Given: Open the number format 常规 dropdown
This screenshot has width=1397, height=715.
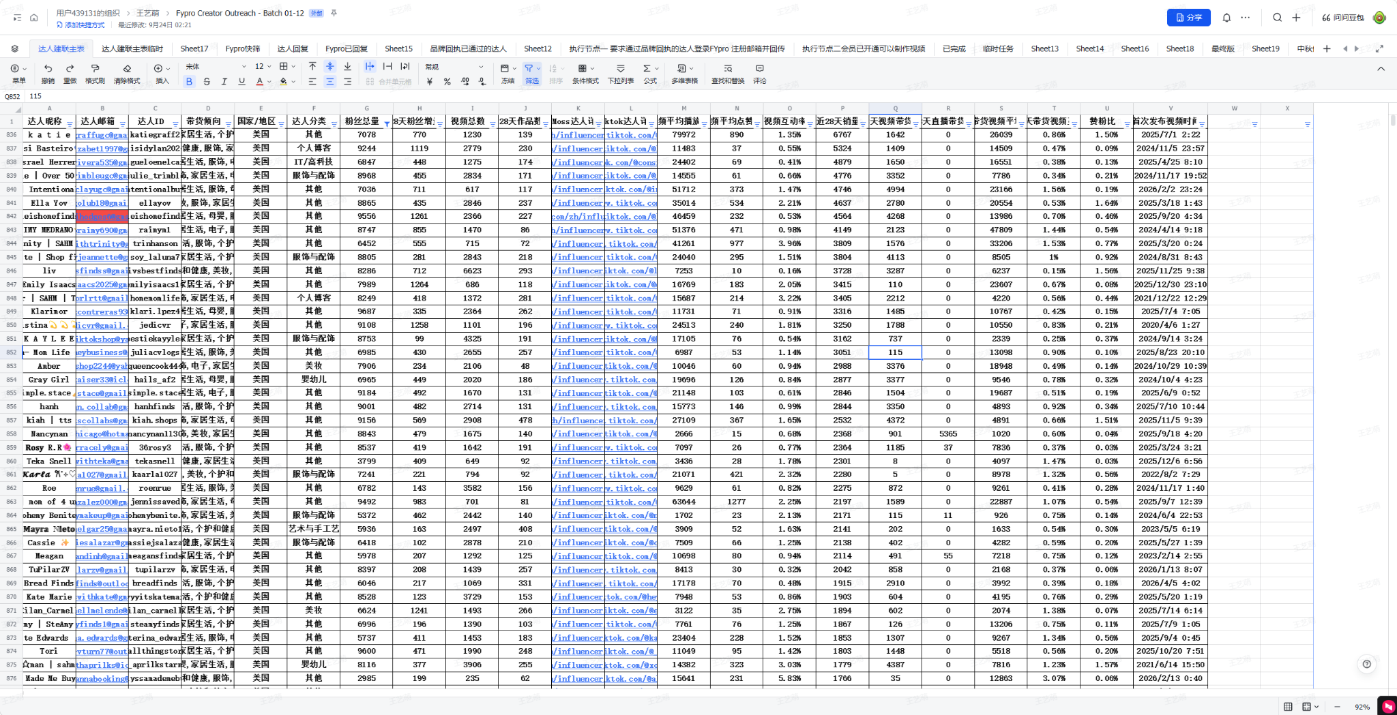Looking at the screenshot, I should (x=454, y=67).
